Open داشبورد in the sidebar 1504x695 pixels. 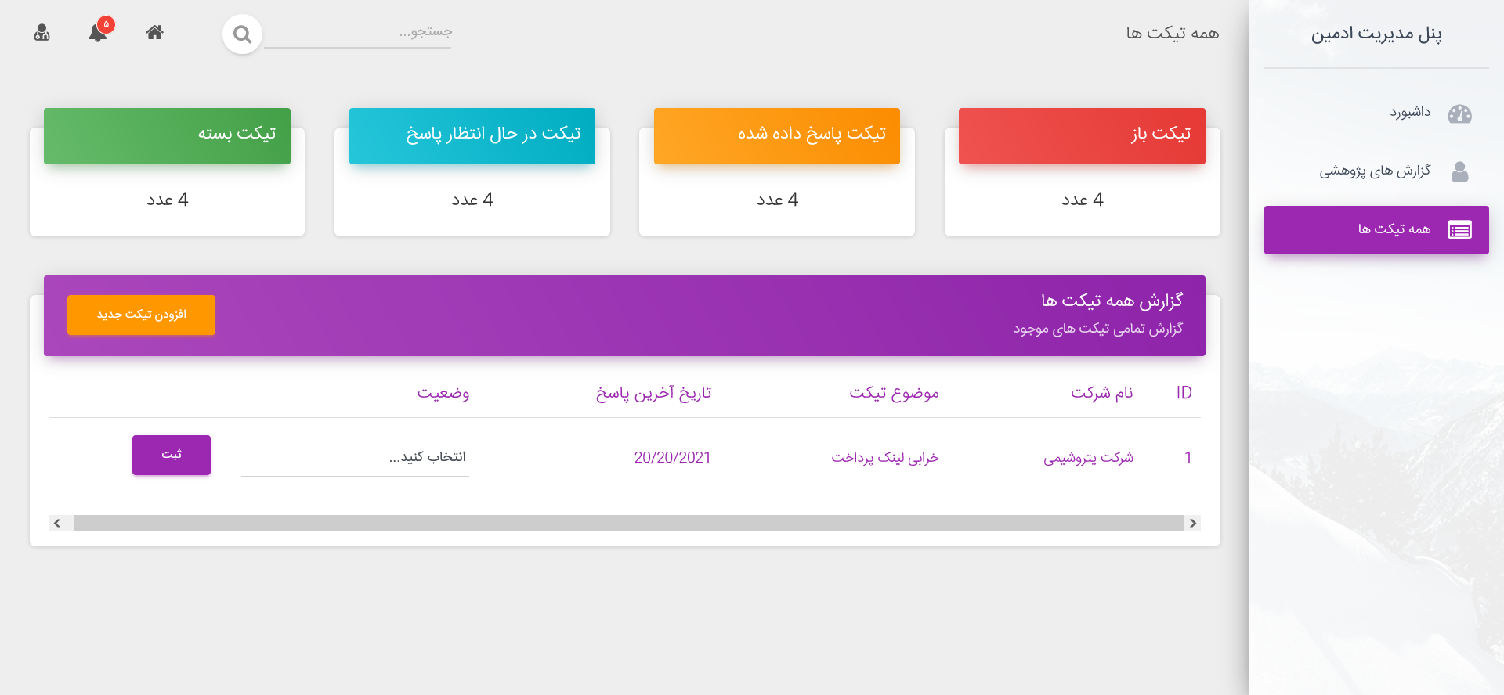point(1376,113)
